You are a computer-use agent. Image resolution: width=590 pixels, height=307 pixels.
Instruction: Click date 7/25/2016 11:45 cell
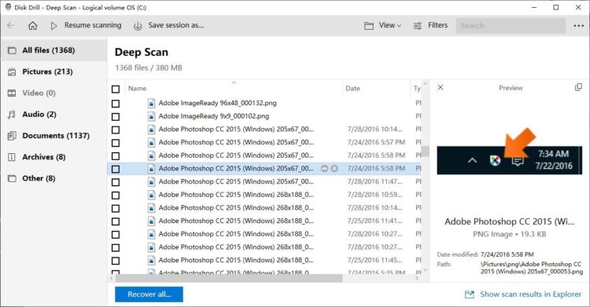[x=374, y=260]
